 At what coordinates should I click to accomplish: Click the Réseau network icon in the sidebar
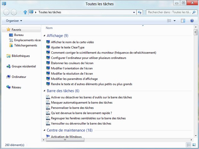coord(9,87)
